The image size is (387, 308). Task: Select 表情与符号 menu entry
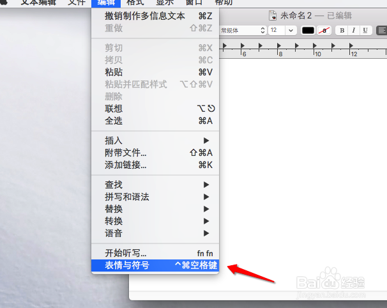tap(155, 265)
